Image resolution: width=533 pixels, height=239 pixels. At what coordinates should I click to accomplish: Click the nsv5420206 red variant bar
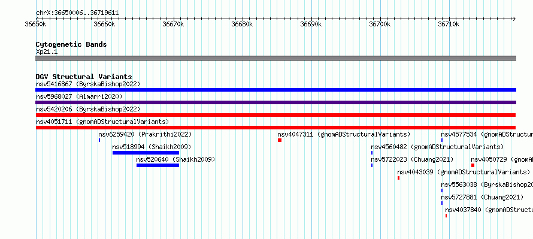(275, 115)
